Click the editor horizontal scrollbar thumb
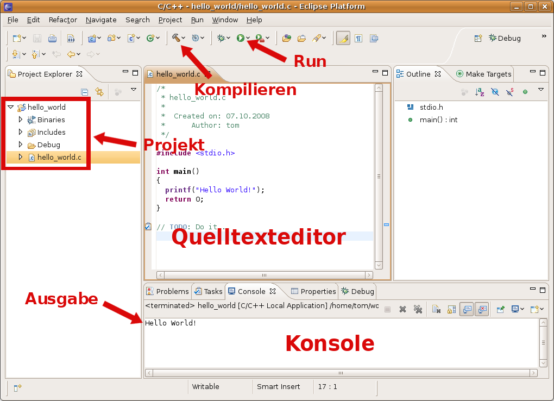Viewport: 554px width, 401px height. (x=265, y=275)
